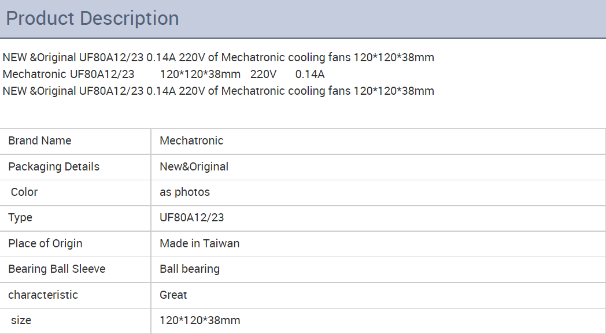
Task: Click the Color label cell
Action: tap(24, 192)
